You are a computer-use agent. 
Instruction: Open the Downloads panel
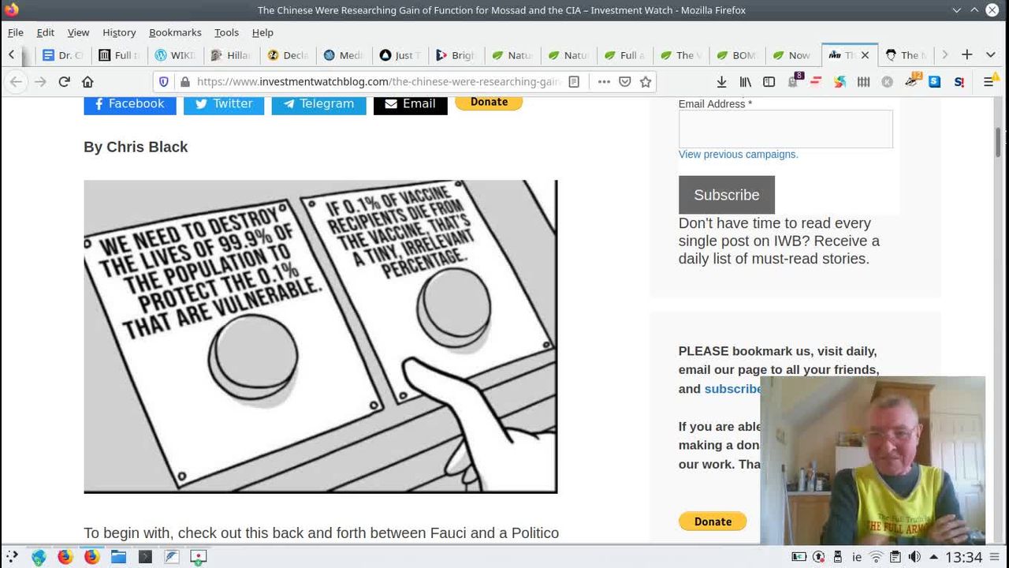pos(721,82)
